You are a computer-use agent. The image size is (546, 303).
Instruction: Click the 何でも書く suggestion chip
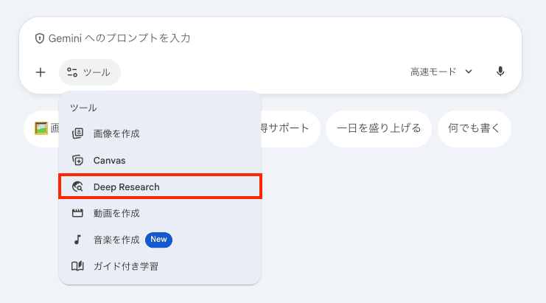pos(474,128)
